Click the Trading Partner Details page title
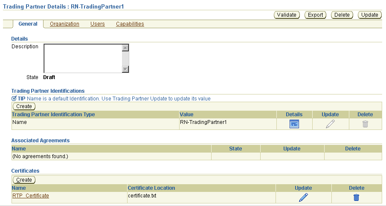Viewport: 386px width, 206px height. tap(63, 6)
